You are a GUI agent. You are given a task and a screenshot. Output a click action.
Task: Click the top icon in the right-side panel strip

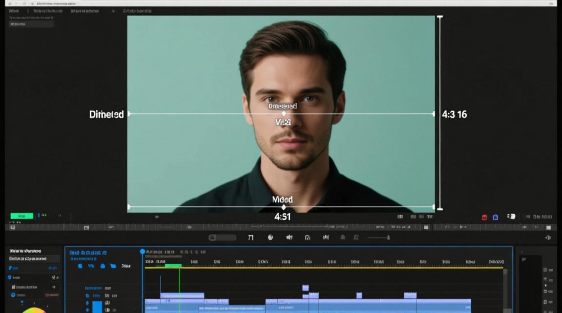click(x=546, y=270)
